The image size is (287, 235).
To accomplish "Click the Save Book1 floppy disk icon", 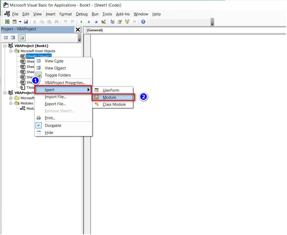I will (x=26, y=22).
